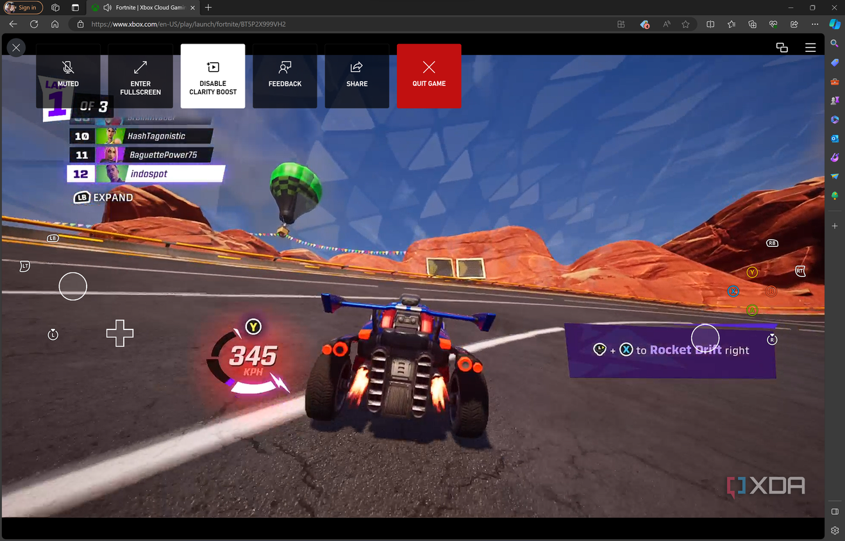Tap the left virtual joystick circle
845x541 pixels.
click(72, 286)
